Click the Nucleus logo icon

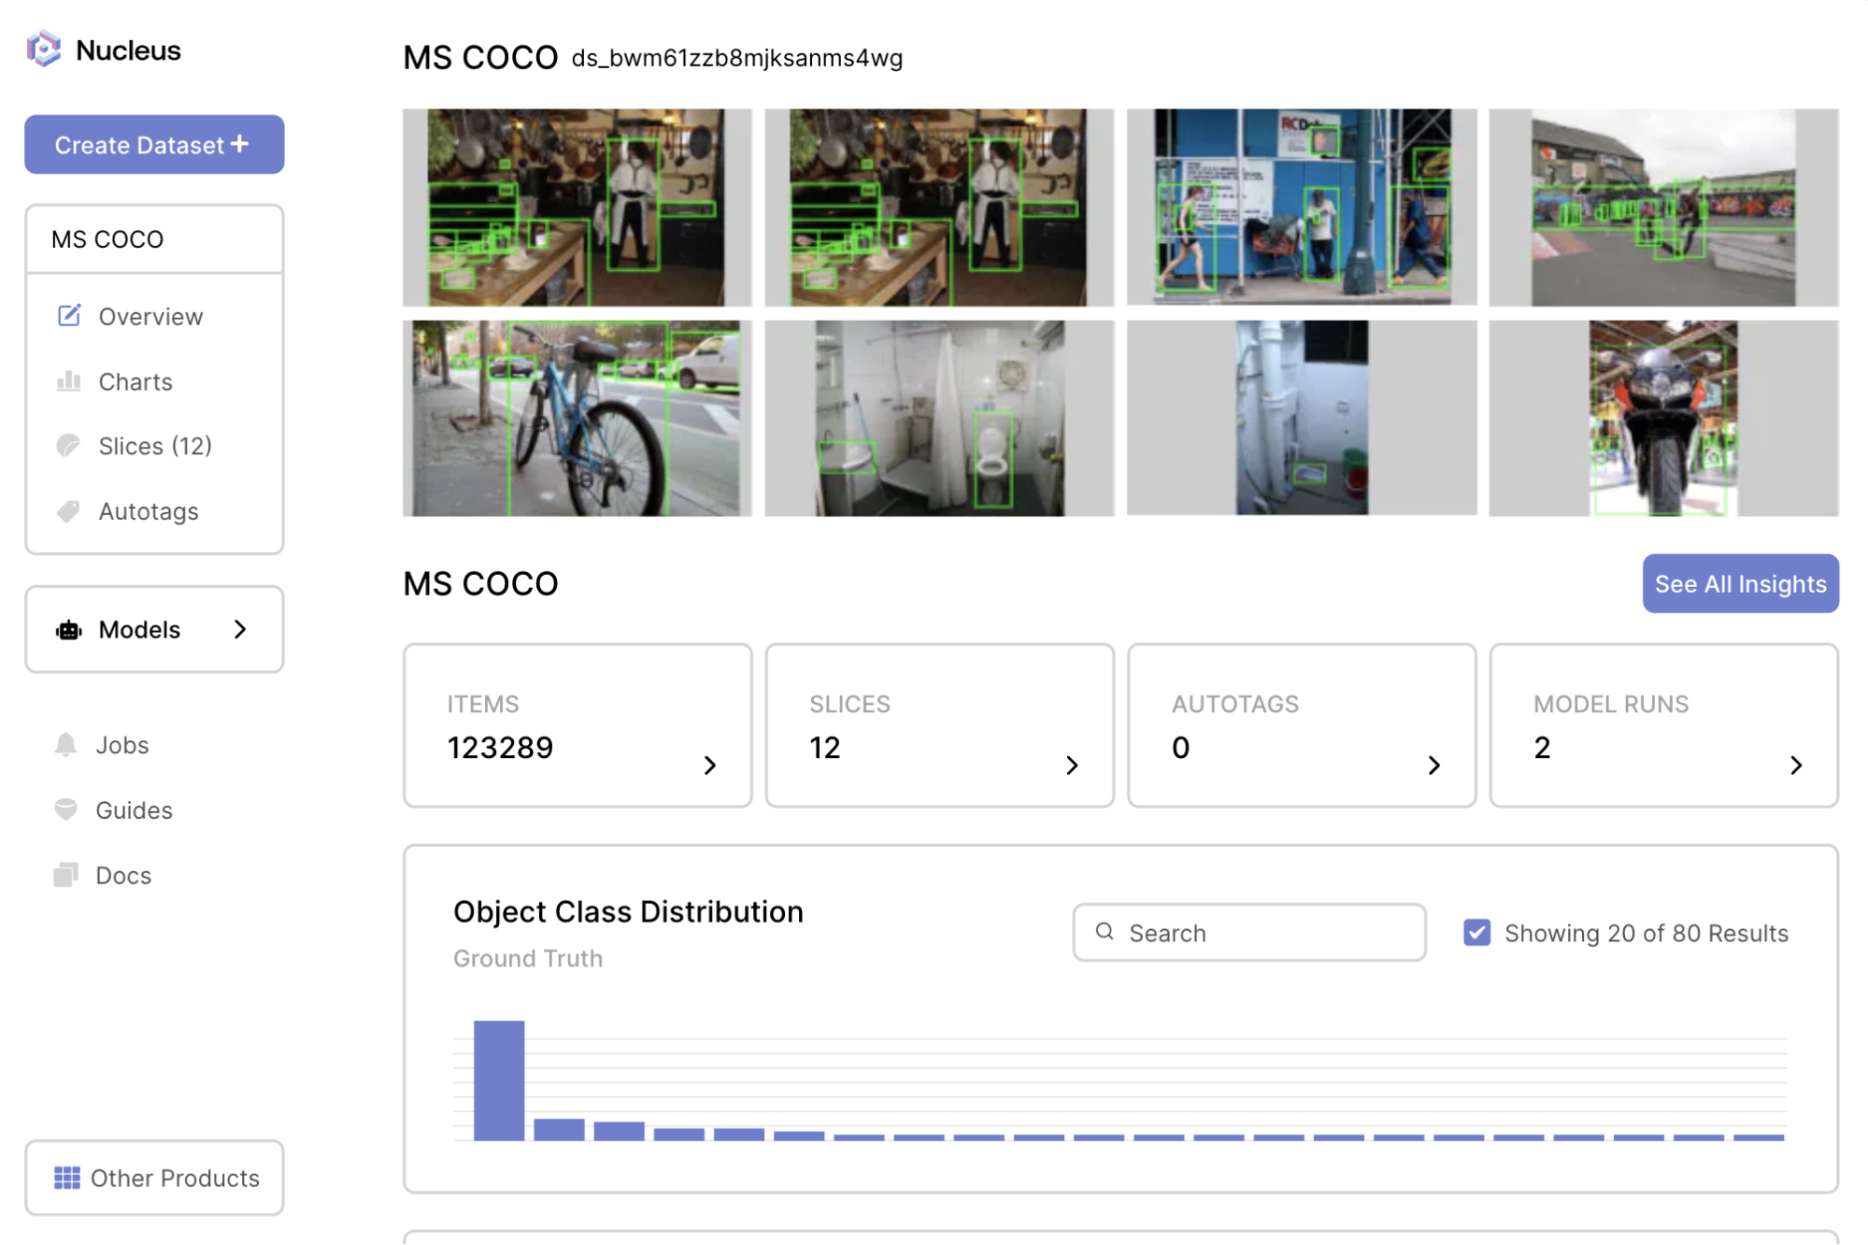coord(43,50)
